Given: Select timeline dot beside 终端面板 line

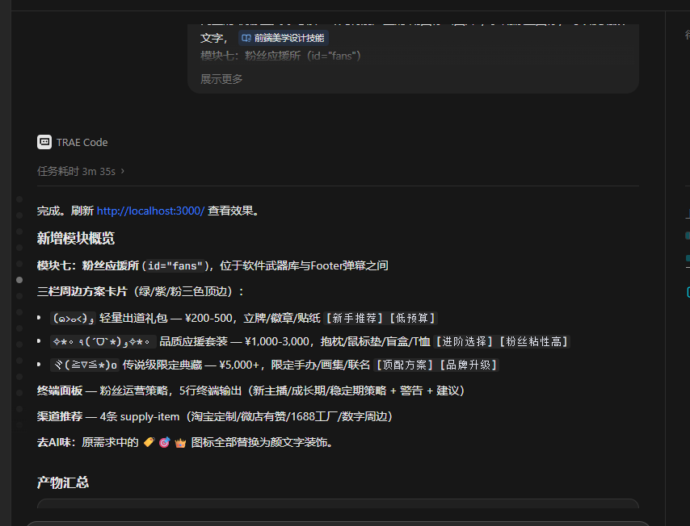Looking at the screenshot, I should tap(19, 393).
